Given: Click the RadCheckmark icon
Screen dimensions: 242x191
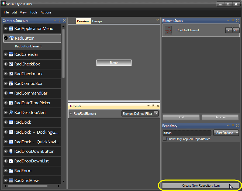Looking at the screenshot, I should [11, 74].
